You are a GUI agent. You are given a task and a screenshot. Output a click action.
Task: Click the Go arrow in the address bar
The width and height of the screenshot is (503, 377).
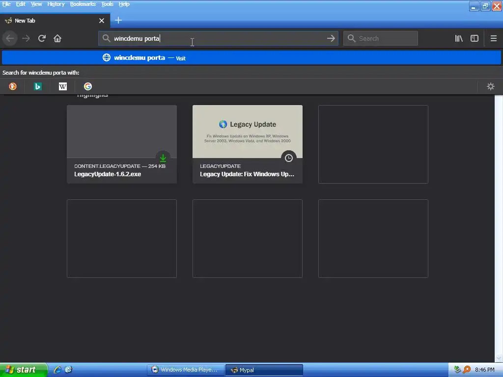[331, 38]
